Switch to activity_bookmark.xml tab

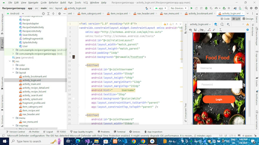point(200,14)
